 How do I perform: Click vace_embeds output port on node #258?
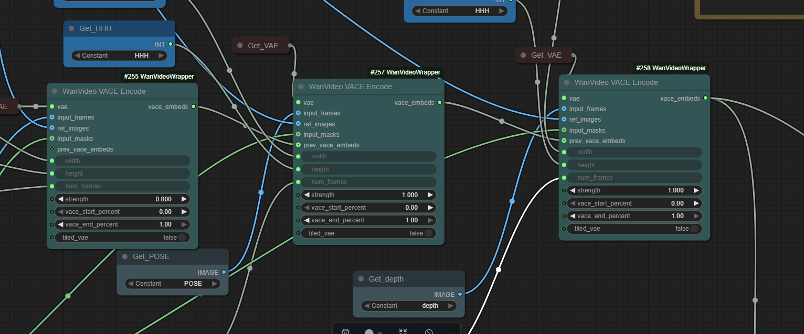tap(705, 98)
